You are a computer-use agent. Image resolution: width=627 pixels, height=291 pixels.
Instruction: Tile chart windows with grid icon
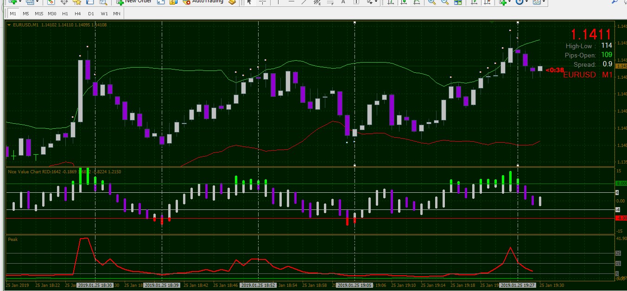[x=458, y=2]
